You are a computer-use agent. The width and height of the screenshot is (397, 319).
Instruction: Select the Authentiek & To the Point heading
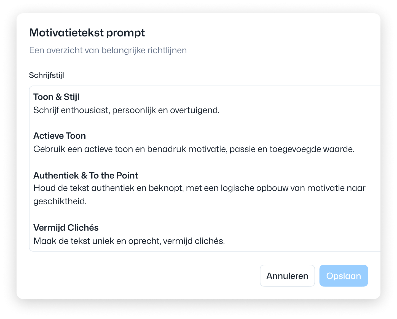click(86, 176)
